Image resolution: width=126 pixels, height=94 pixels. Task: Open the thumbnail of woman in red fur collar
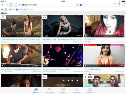pos(104,26)
